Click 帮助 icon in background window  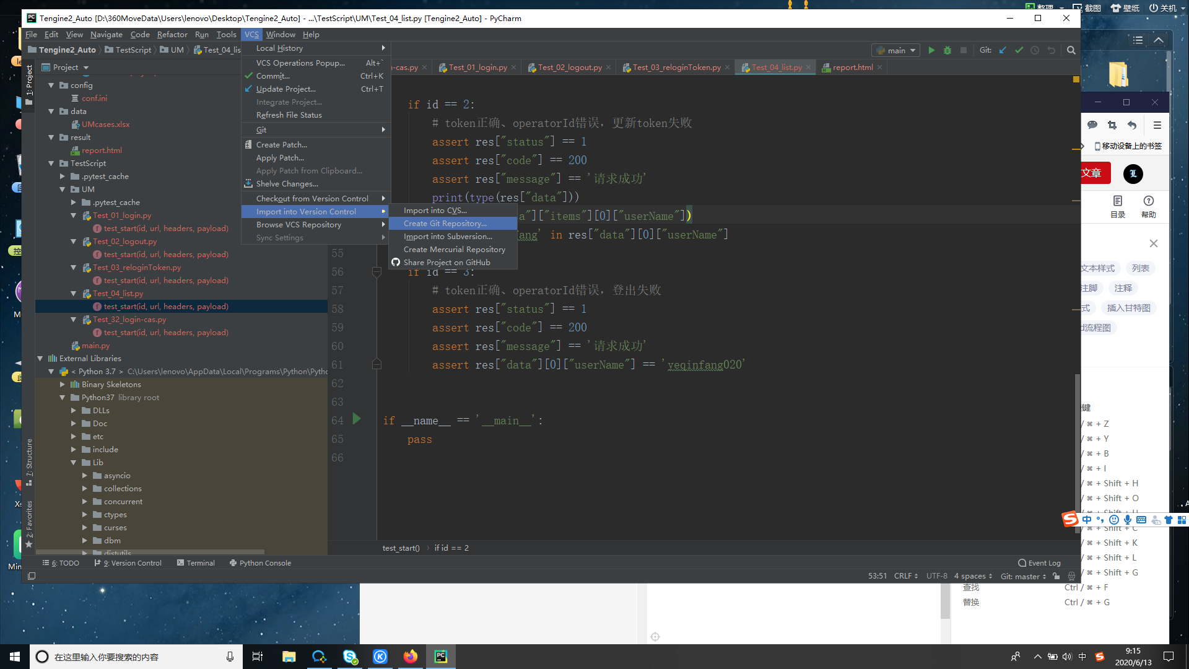tap(1149, 207)
